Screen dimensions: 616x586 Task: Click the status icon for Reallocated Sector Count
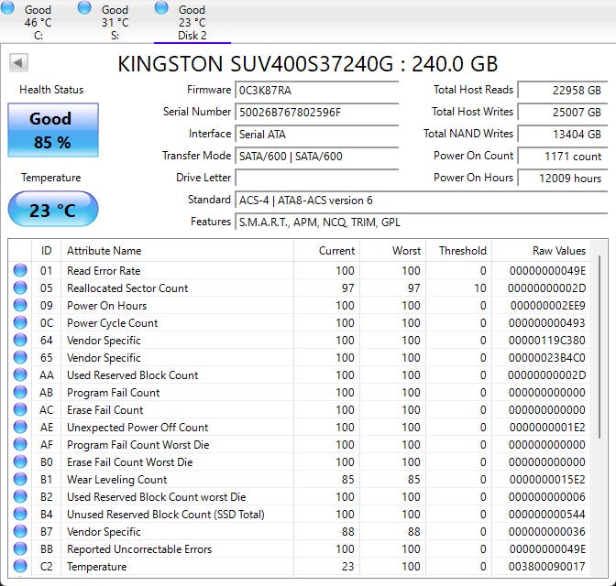point(20,288)
